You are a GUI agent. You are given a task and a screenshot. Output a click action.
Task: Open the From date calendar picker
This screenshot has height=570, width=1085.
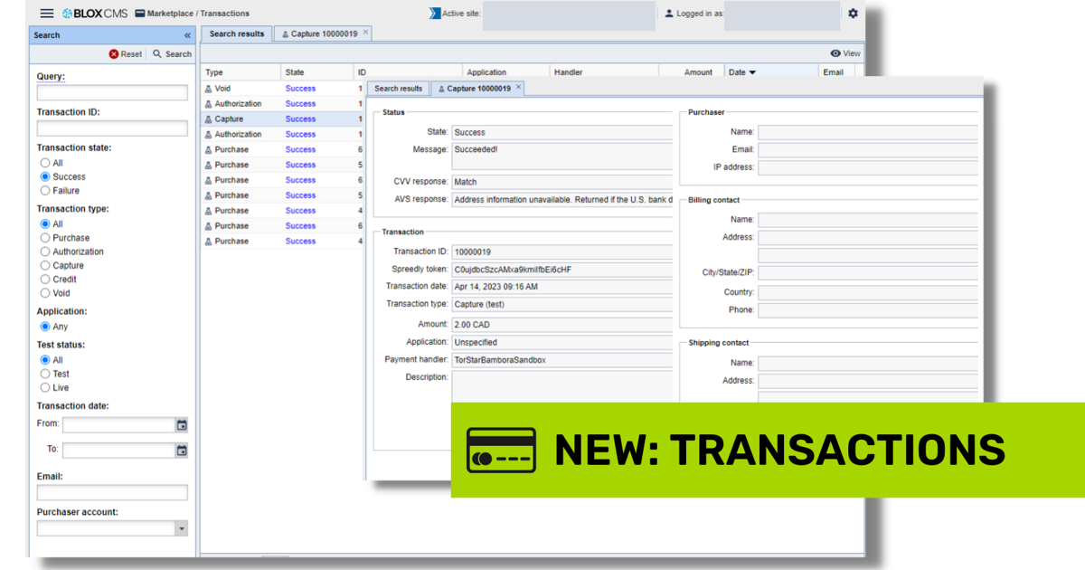pos(182,424)
